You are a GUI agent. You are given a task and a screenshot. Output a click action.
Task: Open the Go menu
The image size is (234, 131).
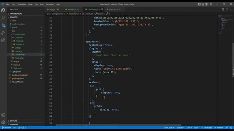point(36,4)
